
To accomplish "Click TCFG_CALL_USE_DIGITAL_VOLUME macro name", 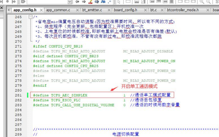I will point(83,105).
